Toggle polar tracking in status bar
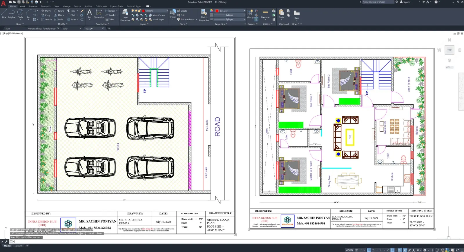This screenshot has width=464, height=252. (374, 250)
